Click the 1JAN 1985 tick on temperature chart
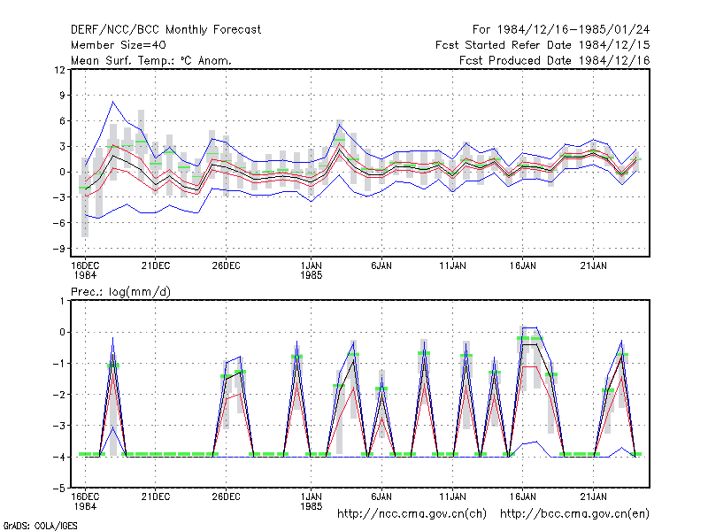708x531 pixels. coord(312,271)
